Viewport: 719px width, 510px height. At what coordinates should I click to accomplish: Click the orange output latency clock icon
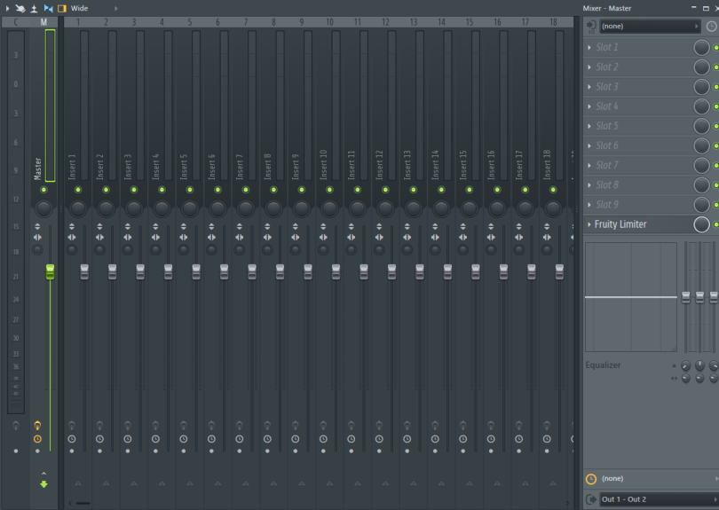pos(591,479)
